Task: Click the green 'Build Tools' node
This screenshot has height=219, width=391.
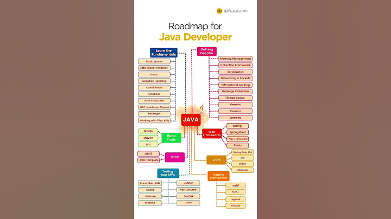Action: pos(171,138)
